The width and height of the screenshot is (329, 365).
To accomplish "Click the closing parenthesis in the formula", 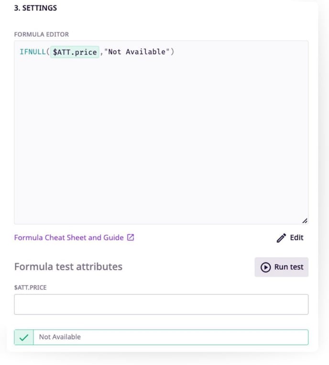I will click(172, 52).
